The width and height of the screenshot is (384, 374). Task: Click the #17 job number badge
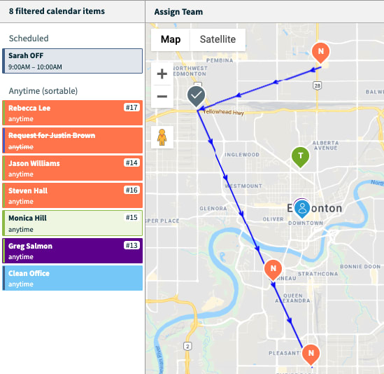[x=131, y=107]
